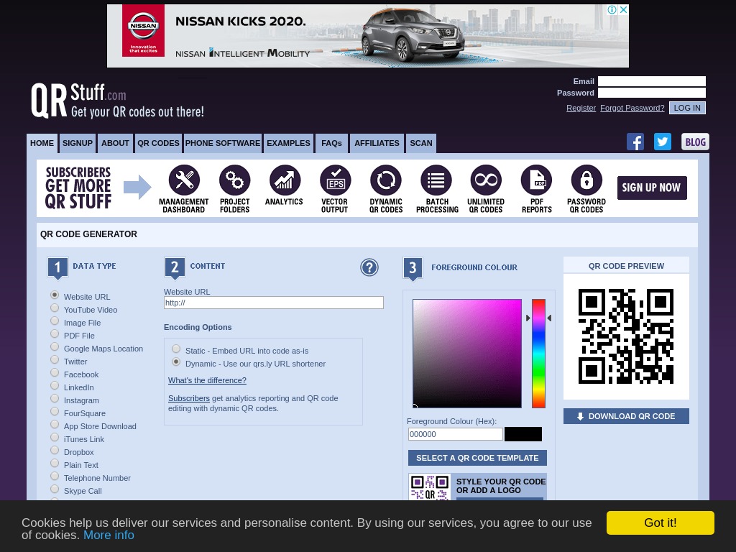Screen dimensions: 736x552
Task: Click the Dynamic QR Codes icon
Action: point(386,180)
